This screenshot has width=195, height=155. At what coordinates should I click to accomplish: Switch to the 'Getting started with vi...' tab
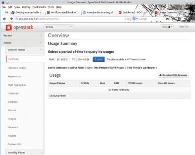click(x=28, y=13)
